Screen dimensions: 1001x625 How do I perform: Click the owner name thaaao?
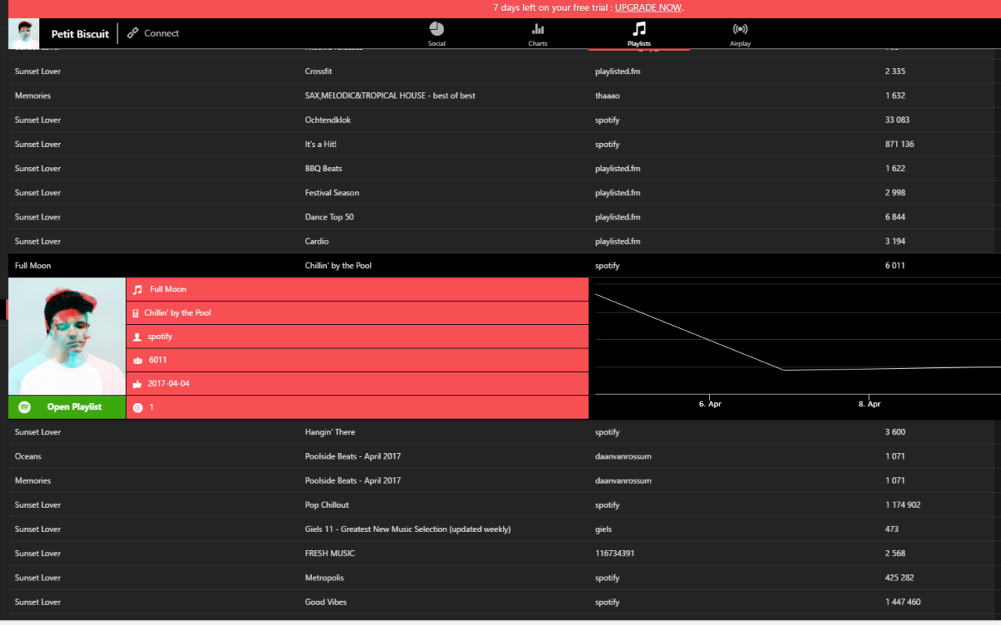click(x=608, y=95)
